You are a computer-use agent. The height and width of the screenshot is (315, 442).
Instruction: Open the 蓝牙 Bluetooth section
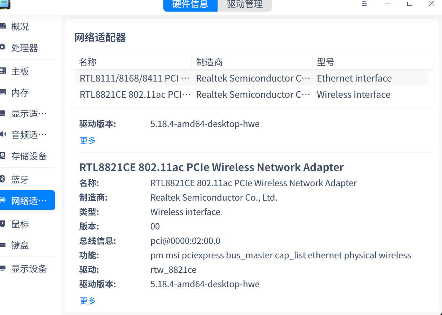point(20,179)
